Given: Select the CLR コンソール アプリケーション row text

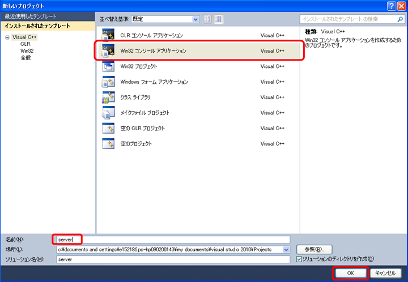Looking at the screenshot, I should [x=151, y=35].
